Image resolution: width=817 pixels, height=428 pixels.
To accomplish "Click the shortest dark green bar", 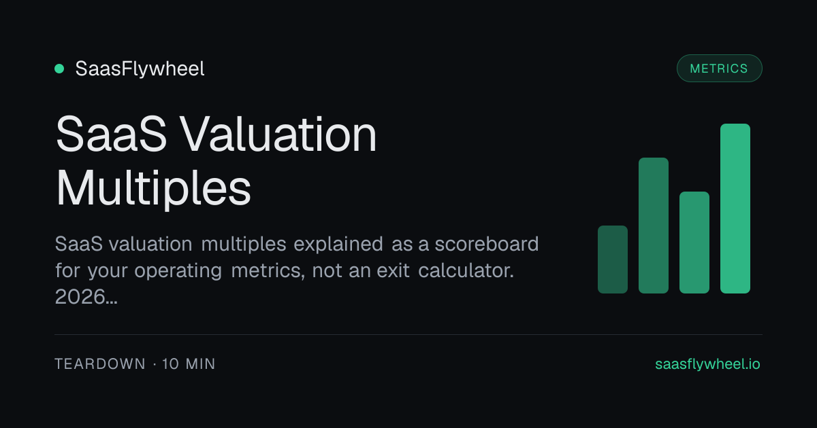I will [613, 260].
